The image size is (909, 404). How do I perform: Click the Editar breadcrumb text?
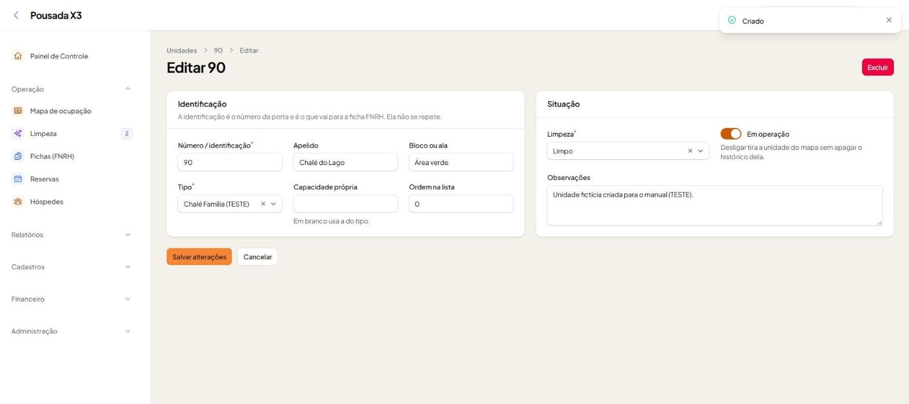[249, 50]
